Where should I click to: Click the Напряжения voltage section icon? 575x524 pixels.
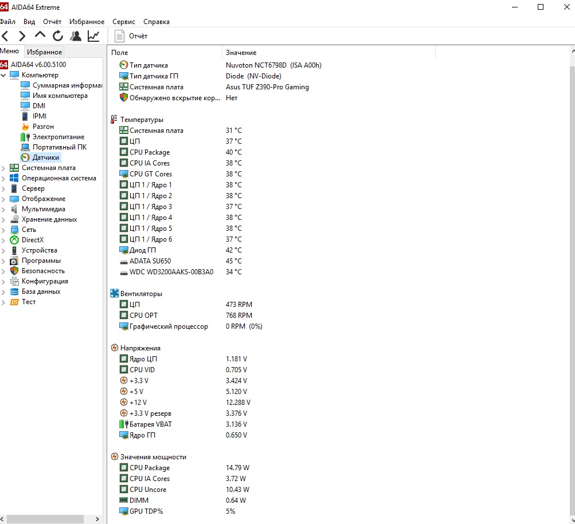point(115,348)
